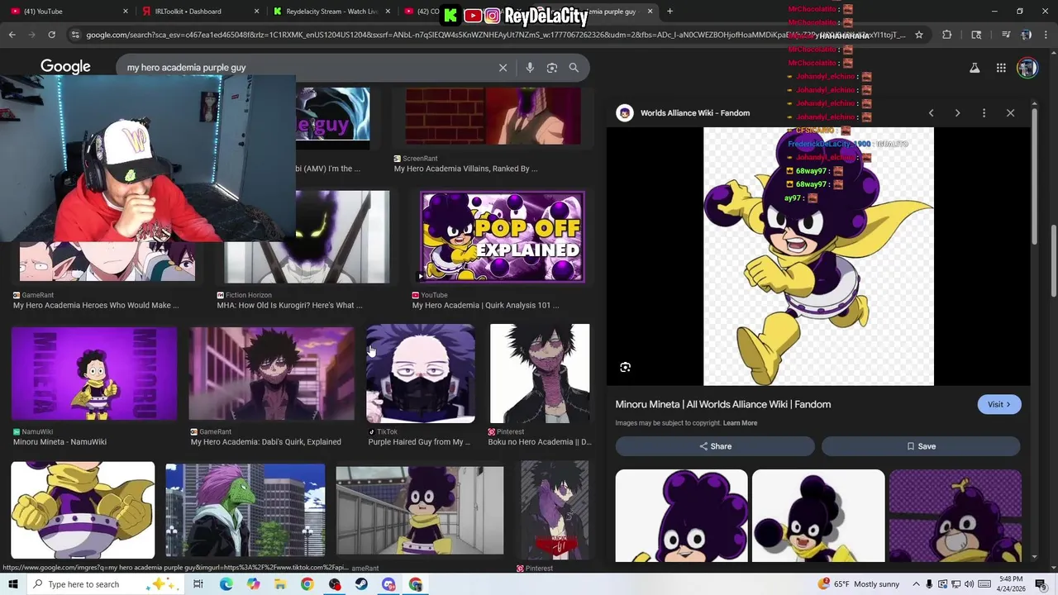Show hidden system tray icons
Image resolution: width=1058 pixels, height=595 pixels.
916,584
